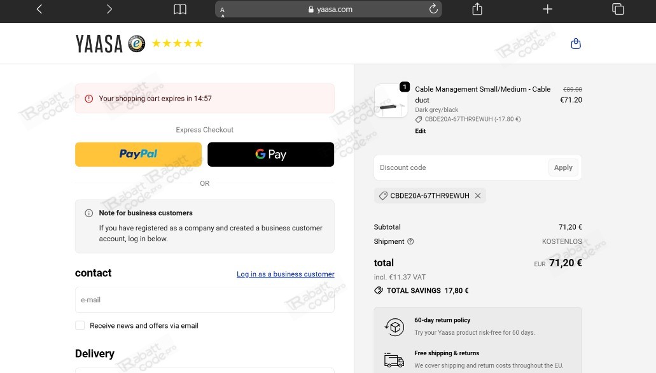Remove discount code CBDE20A-67THR9EWUH
This screenshot has height=373, width=656.
478,195
